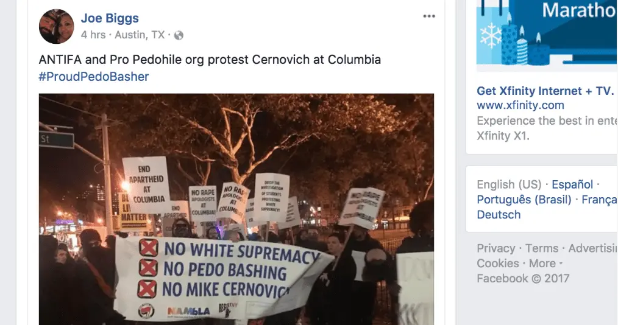This screenshot has height=325, width=618.
Task: Open the Terms footer link
Action: 542,249
